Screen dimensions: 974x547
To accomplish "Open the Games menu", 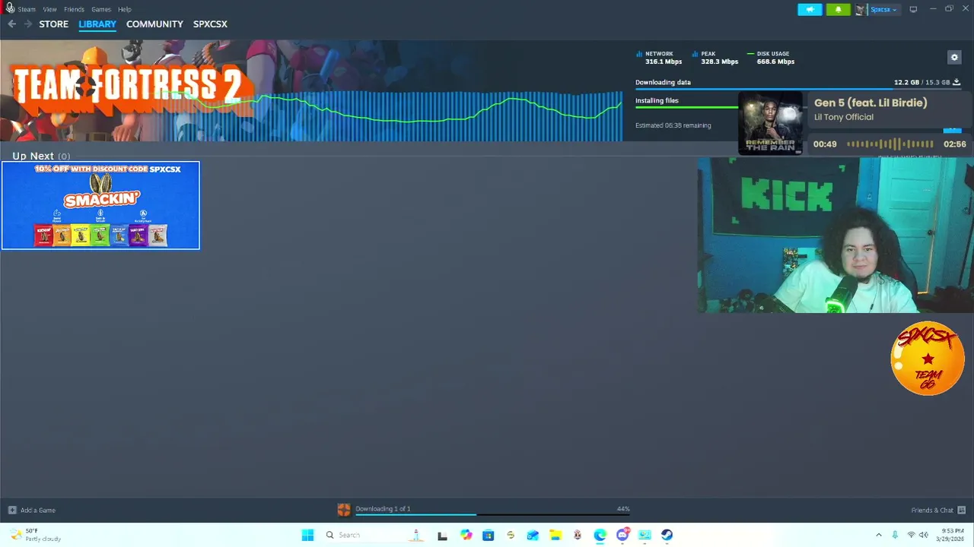I will [101, 9].
